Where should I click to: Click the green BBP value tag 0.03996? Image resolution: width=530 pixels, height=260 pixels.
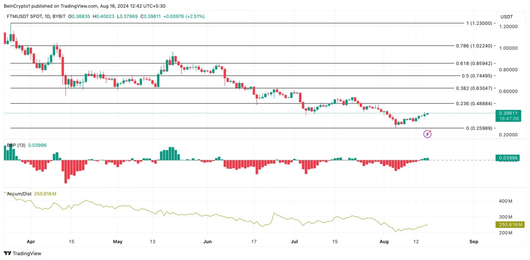tap(509, 158)
